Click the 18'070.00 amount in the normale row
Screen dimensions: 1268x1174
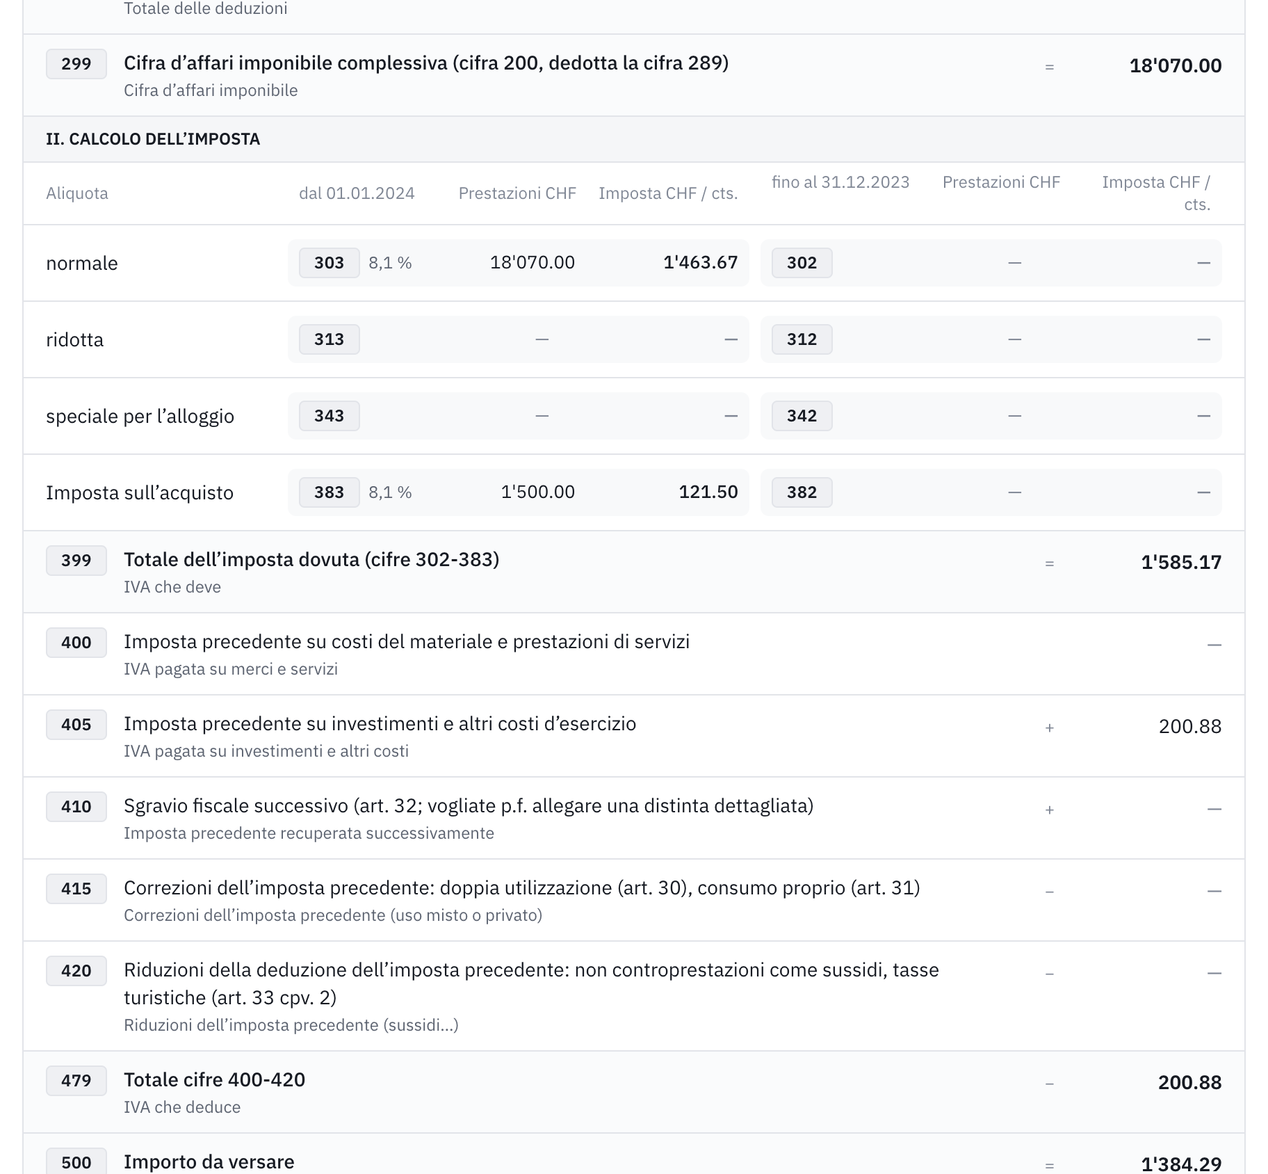(x=533, y=262)
